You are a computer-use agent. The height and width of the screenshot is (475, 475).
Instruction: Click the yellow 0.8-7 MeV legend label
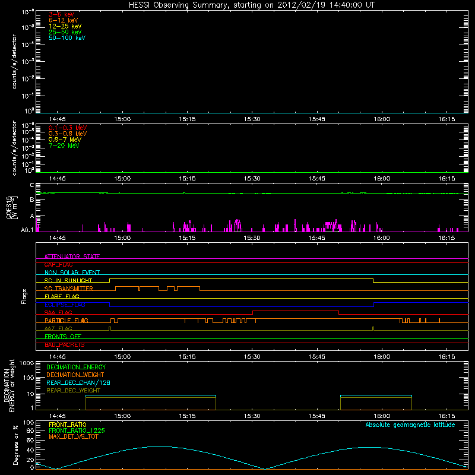coord(65,140)
